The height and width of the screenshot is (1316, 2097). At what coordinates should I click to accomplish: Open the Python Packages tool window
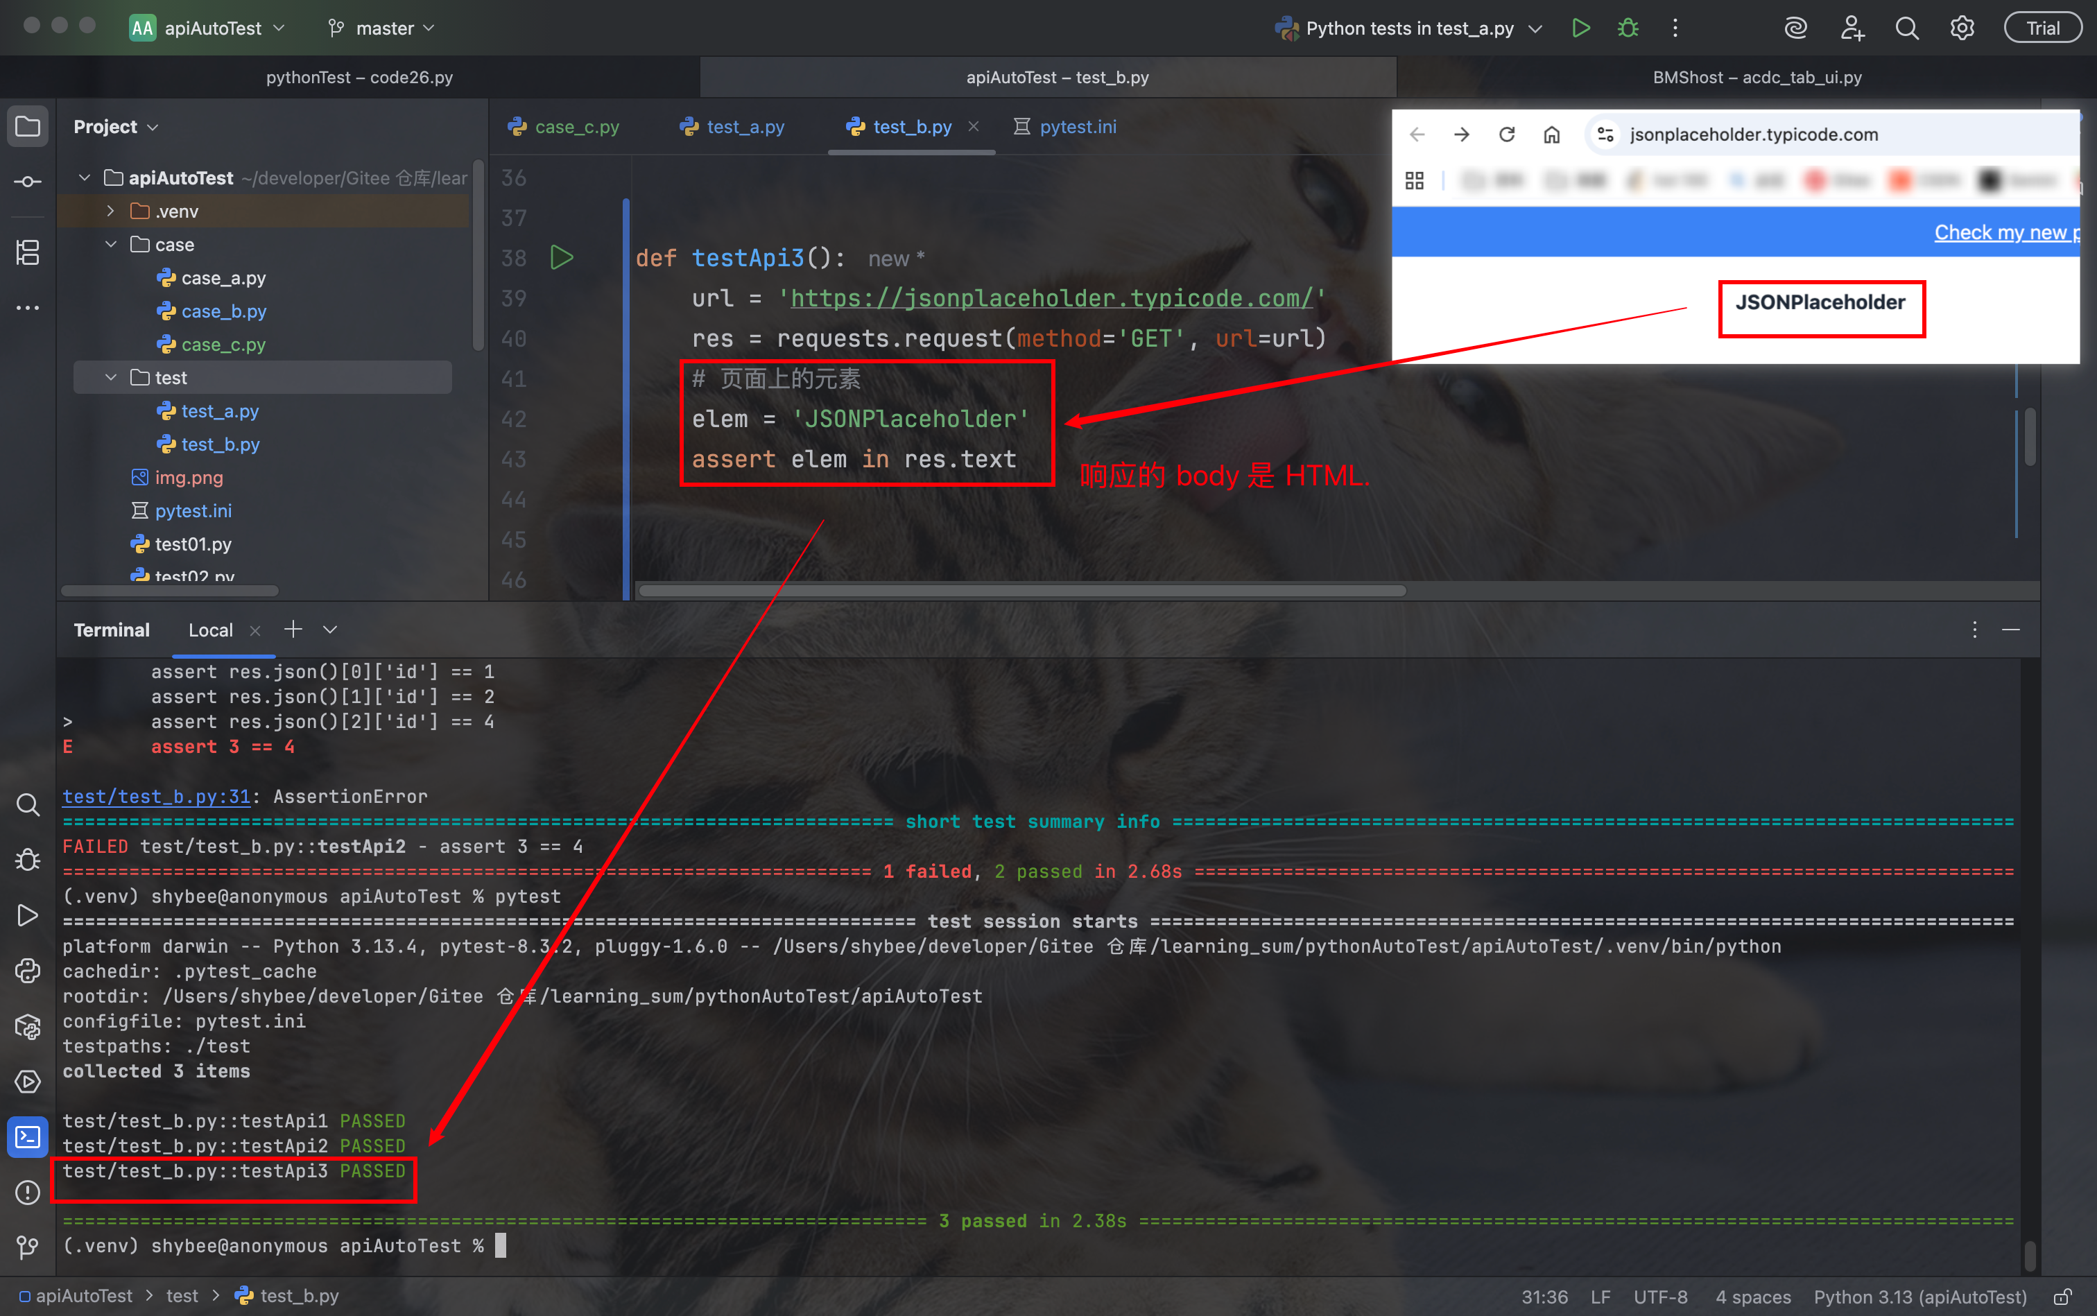28,1026
